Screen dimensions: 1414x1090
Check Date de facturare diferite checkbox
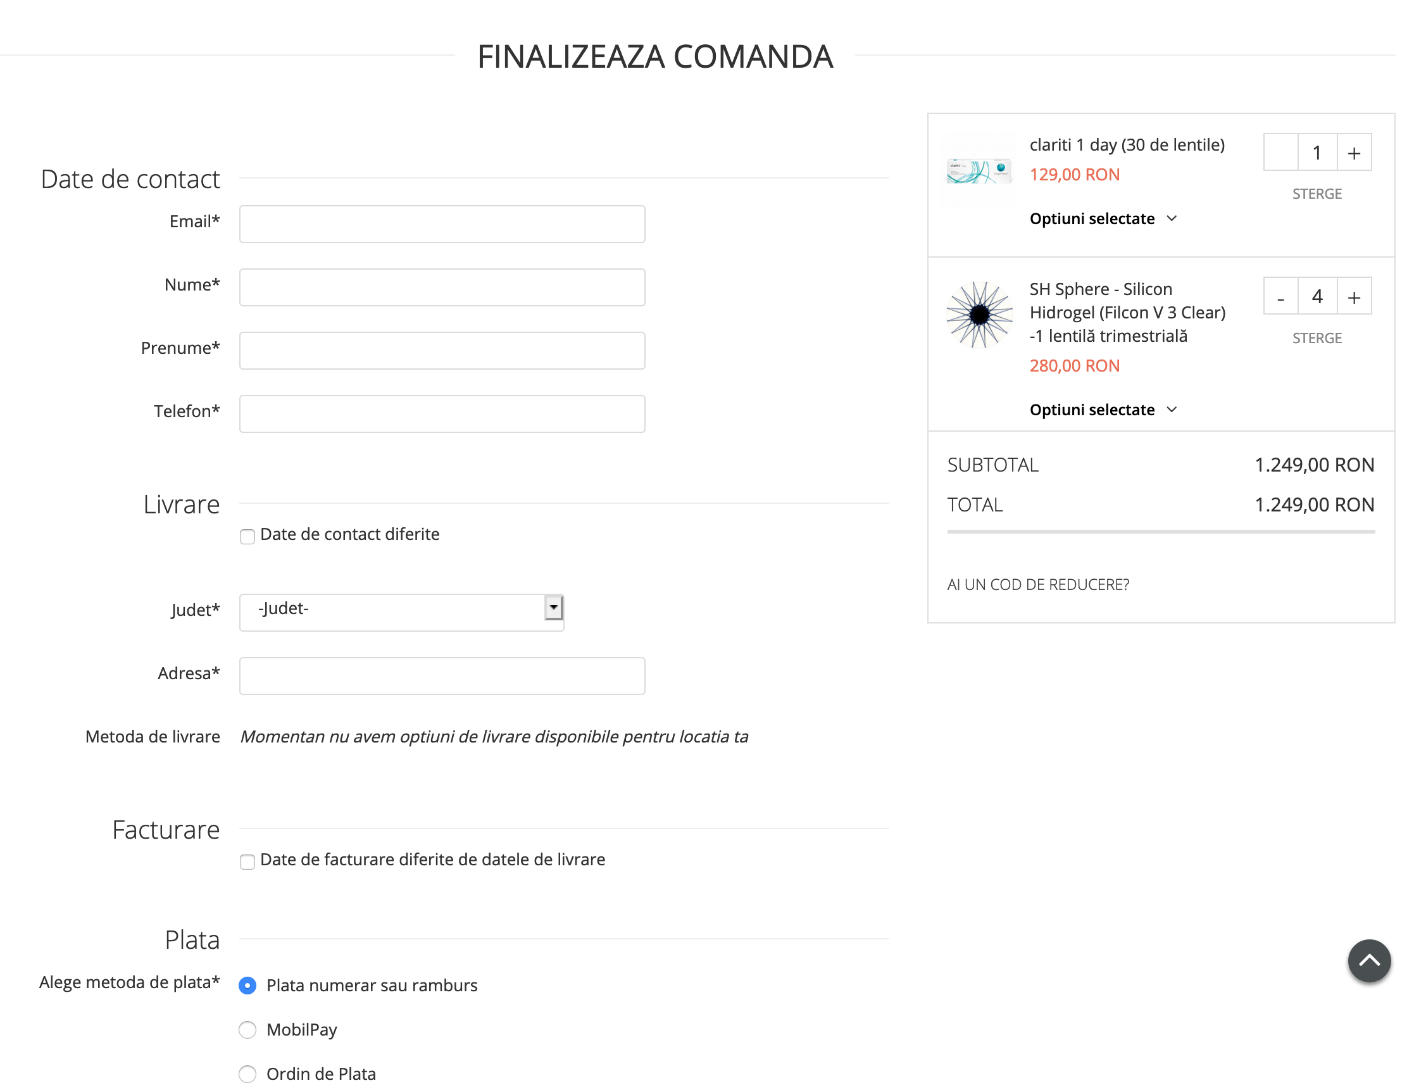click(x=247, y=861)
